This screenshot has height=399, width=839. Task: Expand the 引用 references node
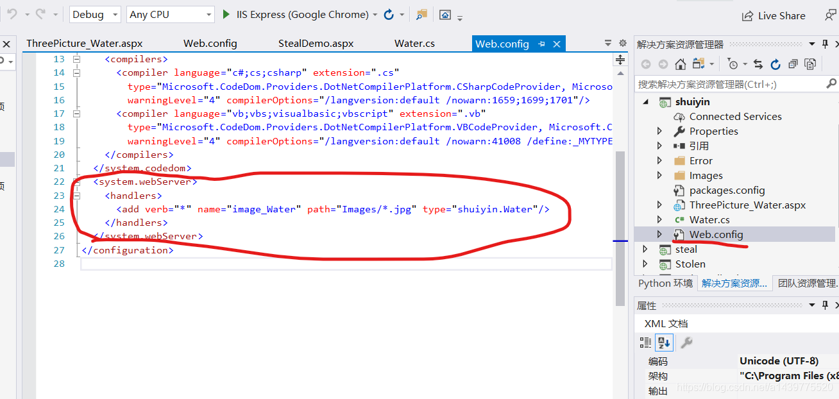[x=659, y=146]
